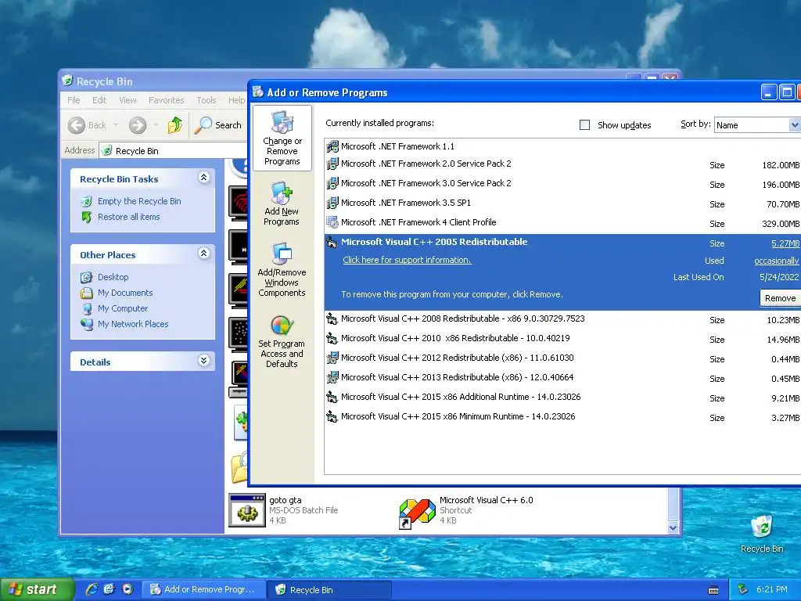Image resolution: width=801 pixels, height=601 pixels.
Task: Click safely remove hardware tray icon
Action: coord(743,590)
